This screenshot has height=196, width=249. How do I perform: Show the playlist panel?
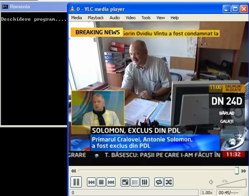(135, 182)
